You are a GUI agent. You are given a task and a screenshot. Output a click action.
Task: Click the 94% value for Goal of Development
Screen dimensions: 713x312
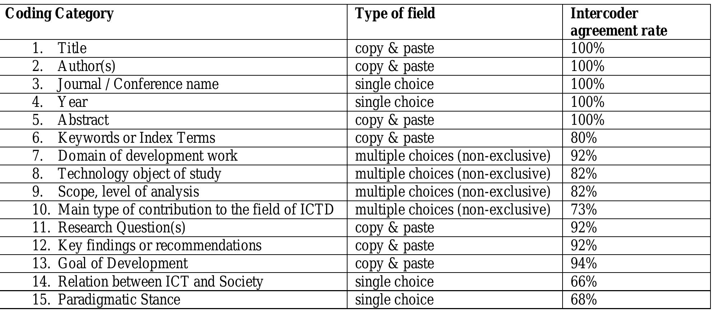(584, 264)
